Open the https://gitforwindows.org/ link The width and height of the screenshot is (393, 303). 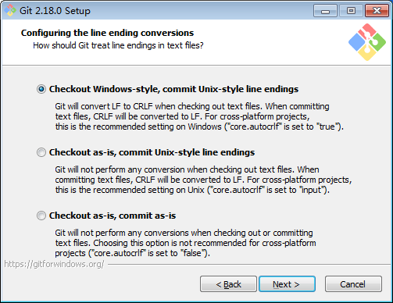[54, 264]
